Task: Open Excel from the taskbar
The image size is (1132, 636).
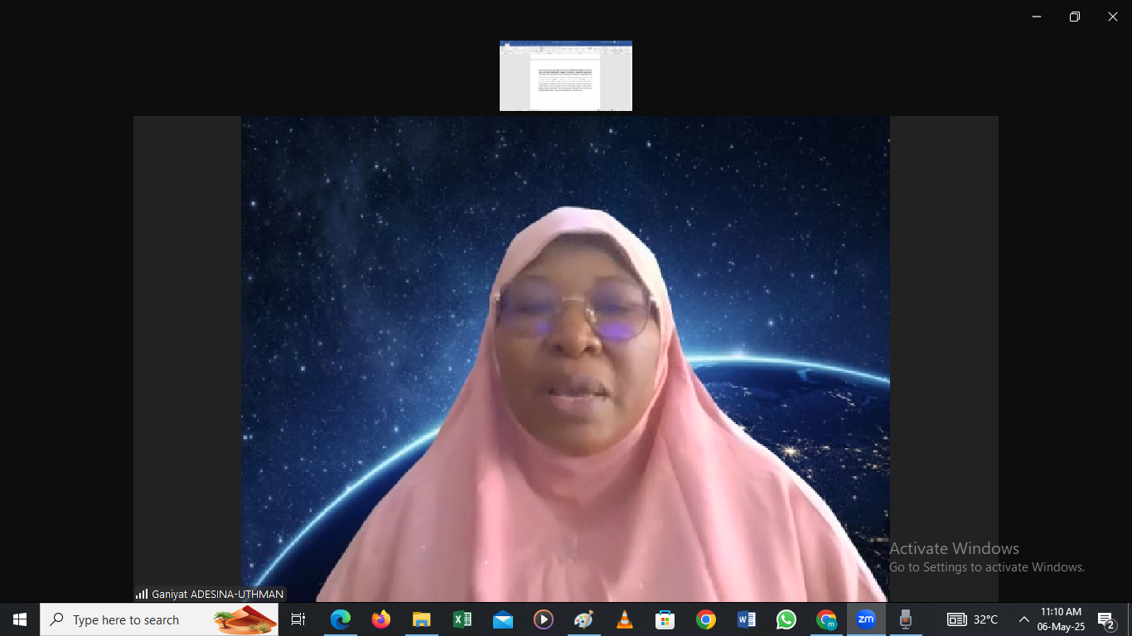Action: (462, 619)
